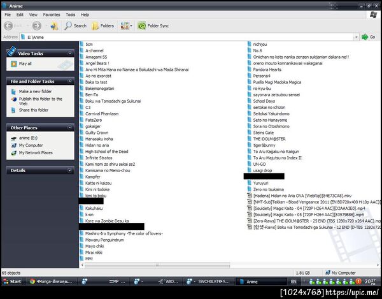Select the Angel Beats ! folder icon

[81, 63]
